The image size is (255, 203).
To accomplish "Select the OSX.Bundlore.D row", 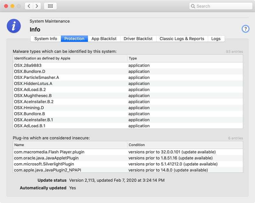I will tap(128, 72).
